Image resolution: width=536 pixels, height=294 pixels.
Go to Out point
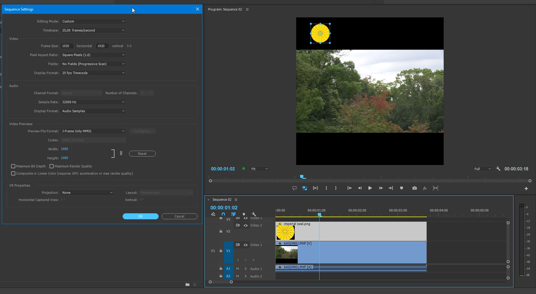pyautogui.click(x=391, y=188)
